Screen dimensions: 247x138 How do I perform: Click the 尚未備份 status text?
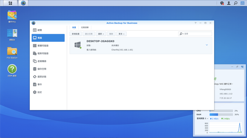tap(115, 45)
